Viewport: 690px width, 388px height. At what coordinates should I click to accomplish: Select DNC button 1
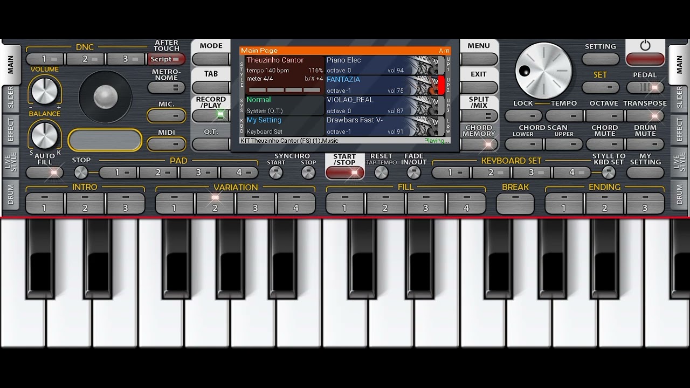pos(45,59)
